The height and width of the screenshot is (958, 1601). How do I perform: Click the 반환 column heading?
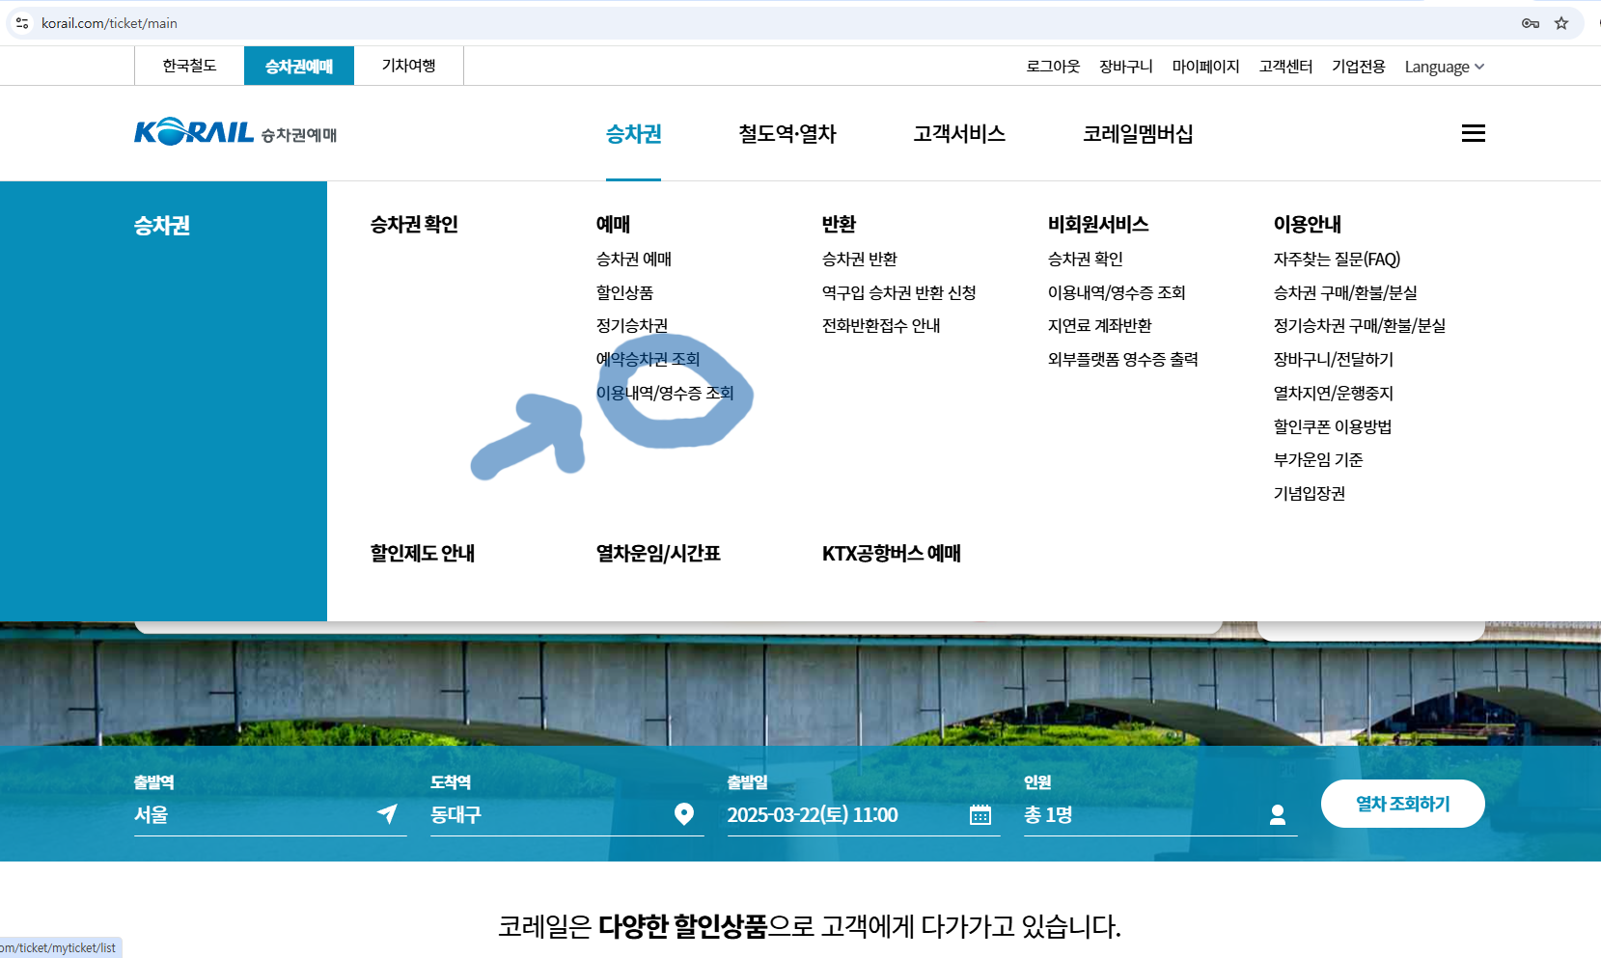tap(839, 224)
